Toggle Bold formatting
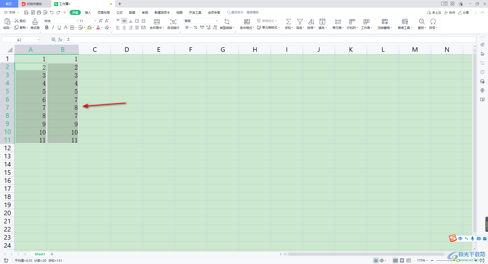The image size is (488, 264). (47, 27)
